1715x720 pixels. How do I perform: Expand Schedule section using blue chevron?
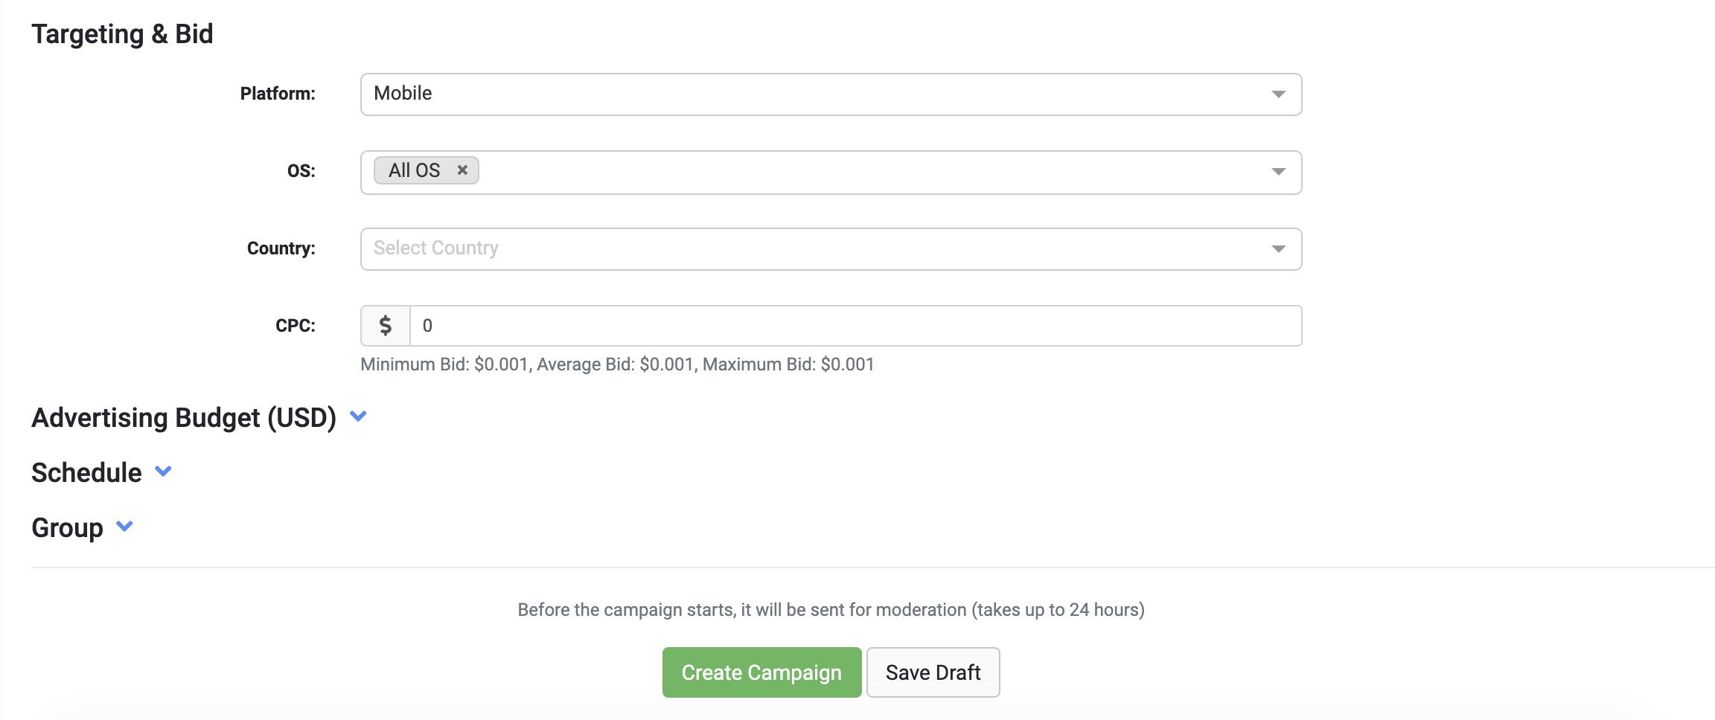[163, 472]
